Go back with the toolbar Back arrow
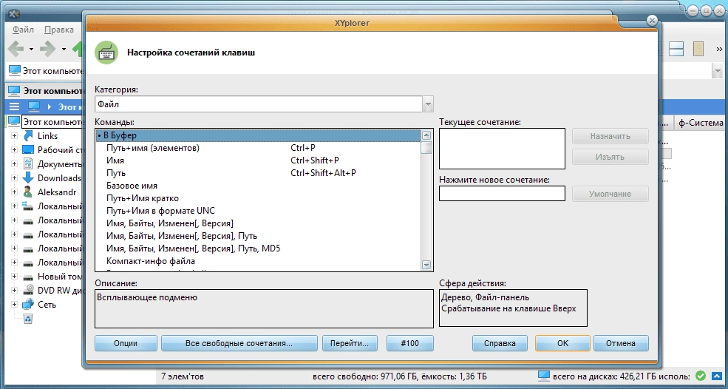728x389 pixels. tap(16, 48)
